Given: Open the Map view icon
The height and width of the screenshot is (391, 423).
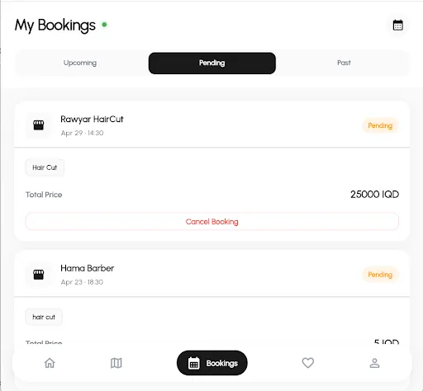Looking at the screenshot, I should (116, 363).
